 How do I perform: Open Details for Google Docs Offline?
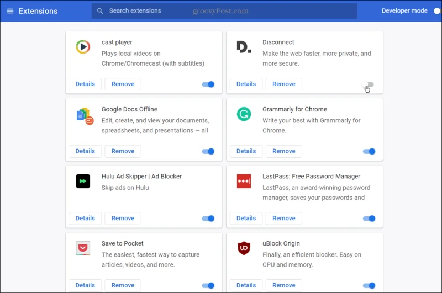pos(85,151)
